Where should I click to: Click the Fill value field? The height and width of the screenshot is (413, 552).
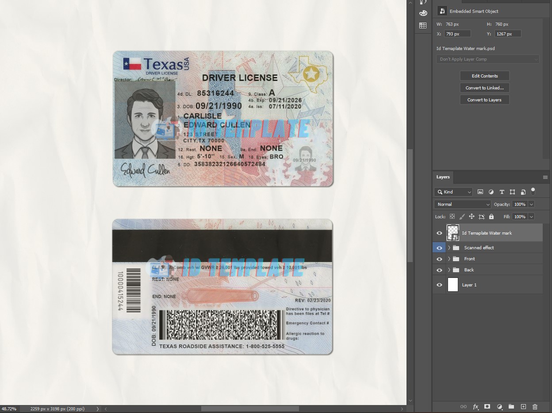(520, 216)
